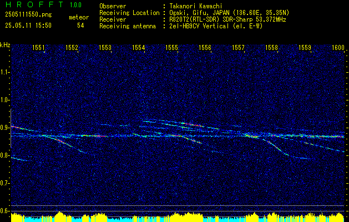Click the HROFFT title text
This screenshot has width=349, height=222.
[x=34, y=4]
